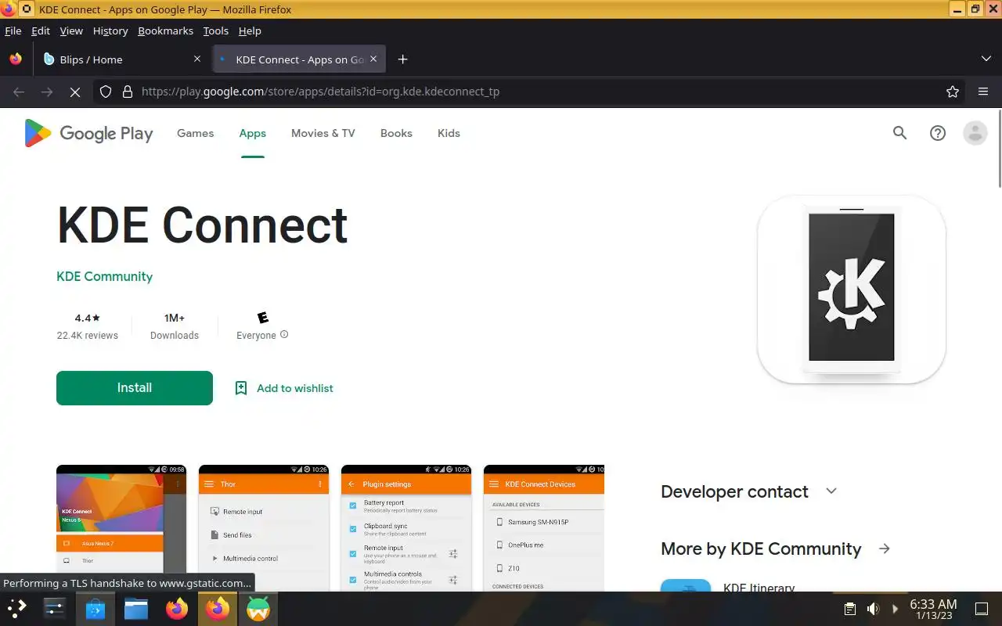This screenshot has width=1002, height=626.
Task: Click the clock showing 6:33 AM
Action: click(x=933, y=609)
